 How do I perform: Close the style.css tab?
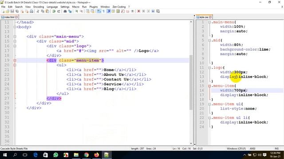(x=210, y=17)
